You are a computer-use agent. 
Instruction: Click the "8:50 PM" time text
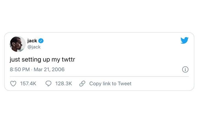19,69
